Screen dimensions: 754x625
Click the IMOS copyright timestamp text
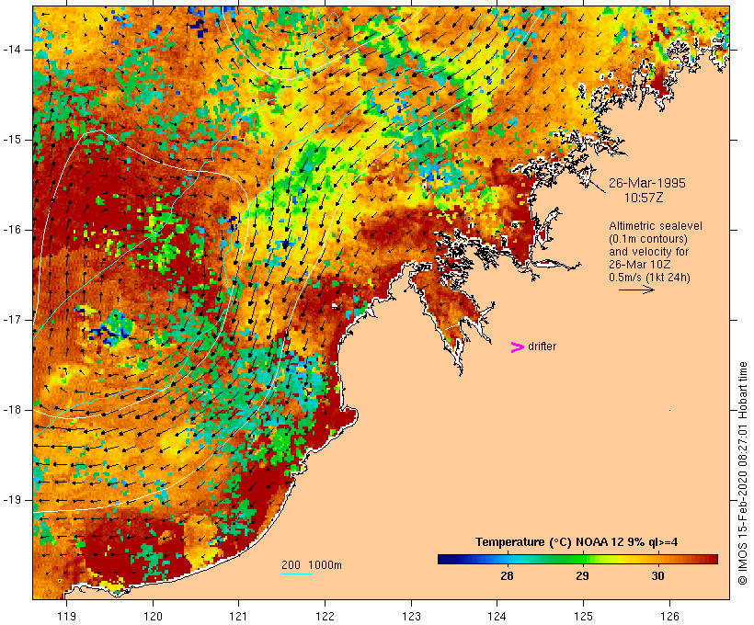(x=743, y=473)
